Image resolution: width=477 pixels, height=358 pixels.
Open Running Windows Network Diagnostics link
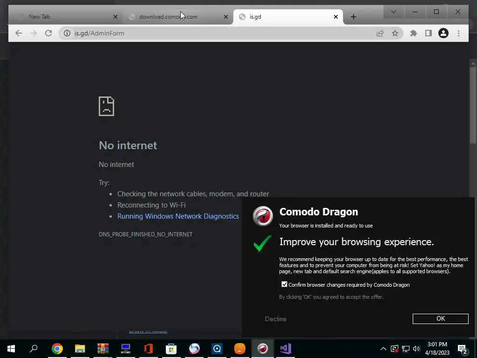click(x=178, y=216)
